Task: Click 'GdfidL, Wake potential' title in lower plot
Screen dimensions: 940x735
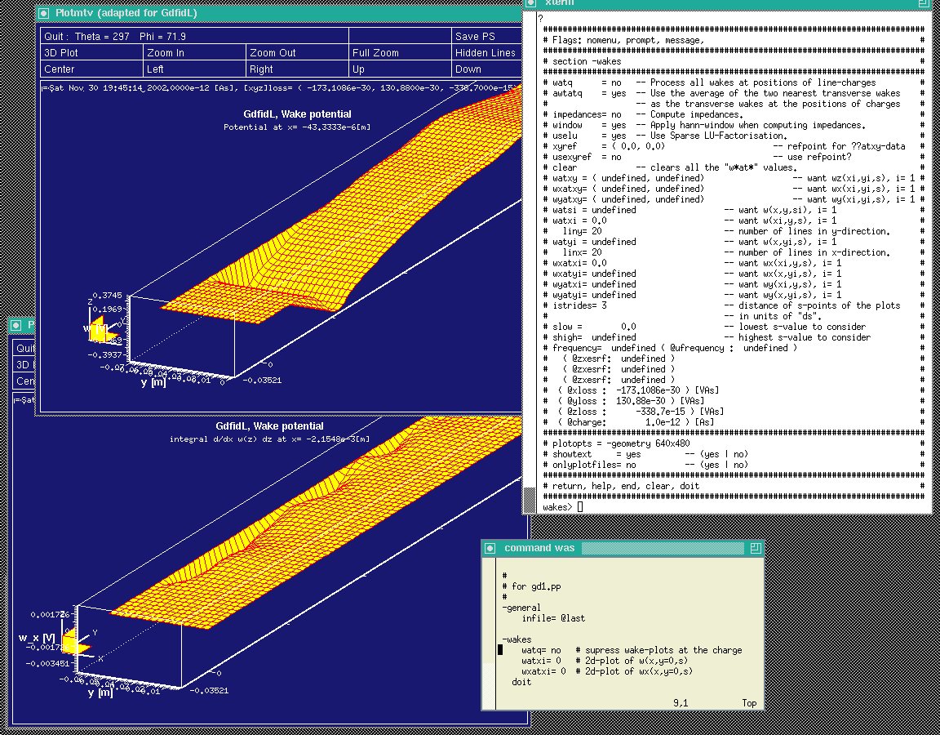Action: 269,426
